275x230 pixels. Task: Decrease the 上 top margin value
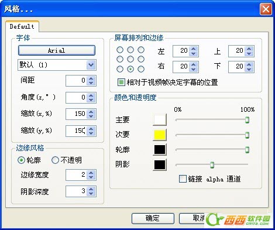pyautogui.click(x=249, y=53)
